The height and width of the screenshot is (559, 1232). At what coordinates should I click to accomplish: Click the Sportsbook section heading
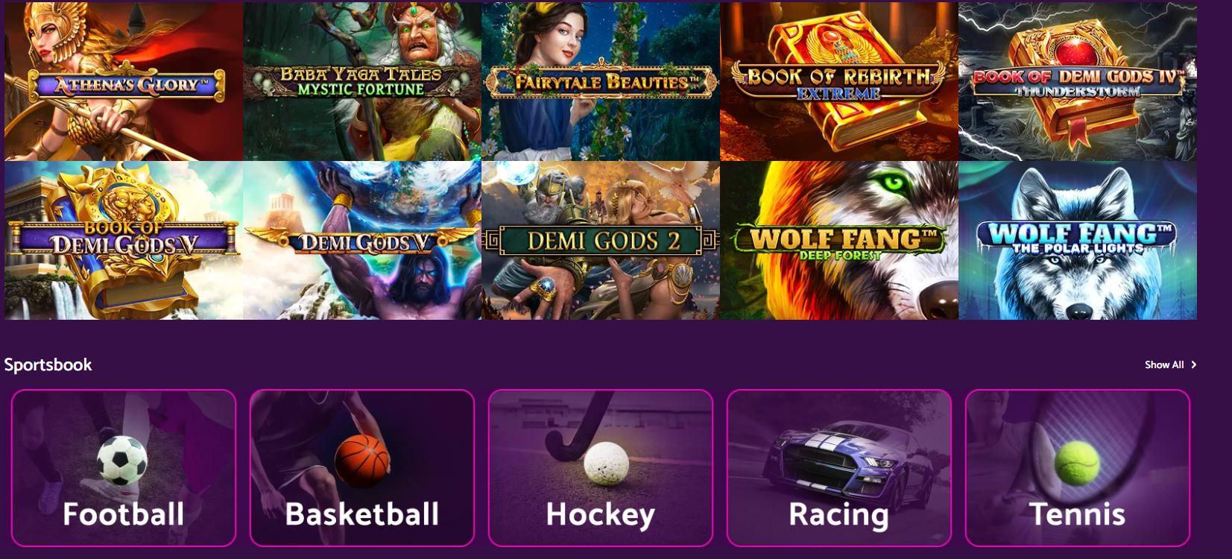[48, 364]
